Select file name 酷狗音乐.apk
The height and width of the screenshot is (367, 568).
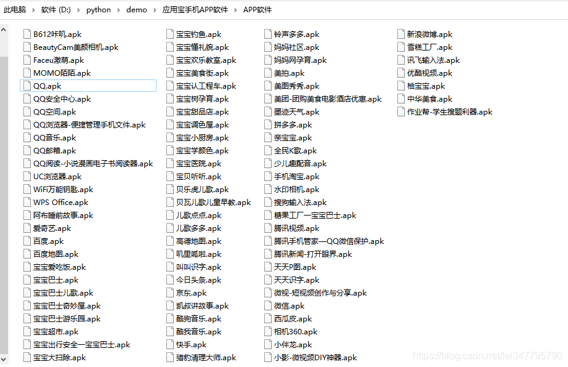click(x=199, y=319)
